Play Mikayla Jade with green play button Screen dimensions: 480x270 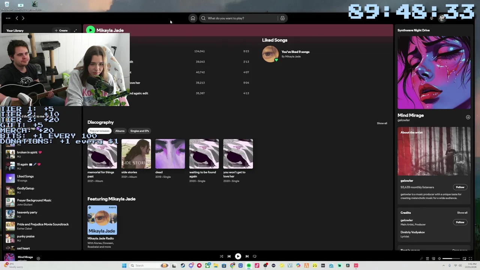[x=90, y=30]
